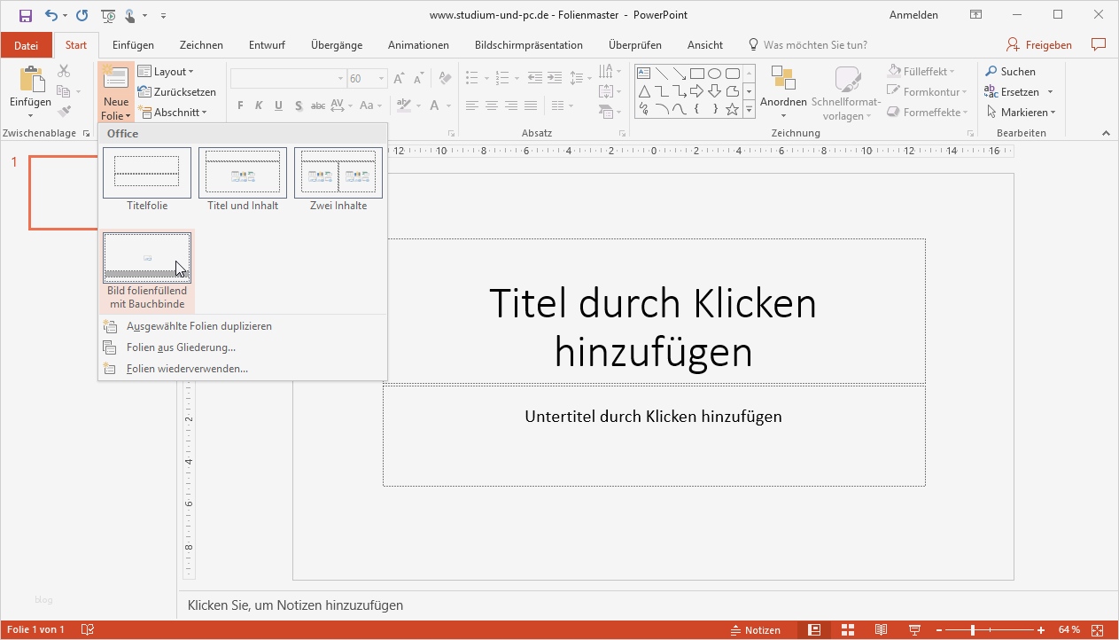Open the Layout dropdown
Image resolution: width=1119 pixels, height=640 pixels.
167,72
